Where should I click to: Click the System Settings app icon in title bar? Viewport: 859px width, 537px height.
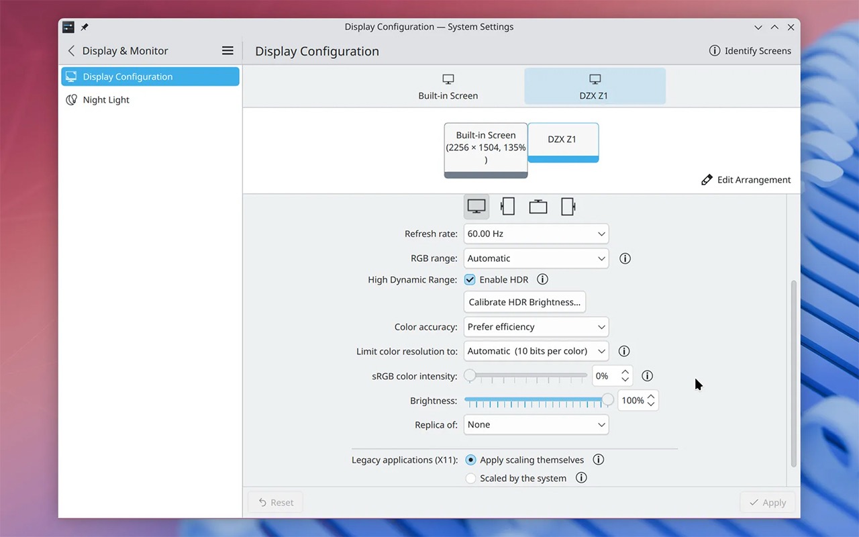click(x=68, y=27)
